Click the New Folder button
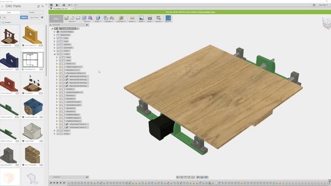 click(34, 17)
